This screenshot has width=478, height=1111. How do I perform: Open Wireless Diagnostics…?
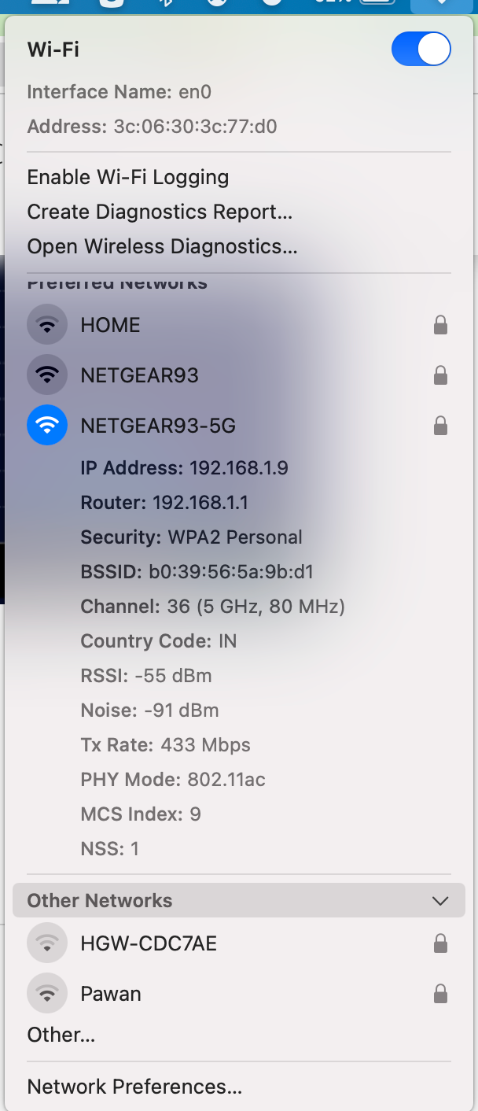[163, 247]
